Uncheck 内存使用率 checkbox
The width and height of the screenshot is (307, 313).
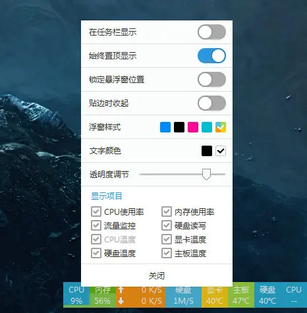pos(167,212)
